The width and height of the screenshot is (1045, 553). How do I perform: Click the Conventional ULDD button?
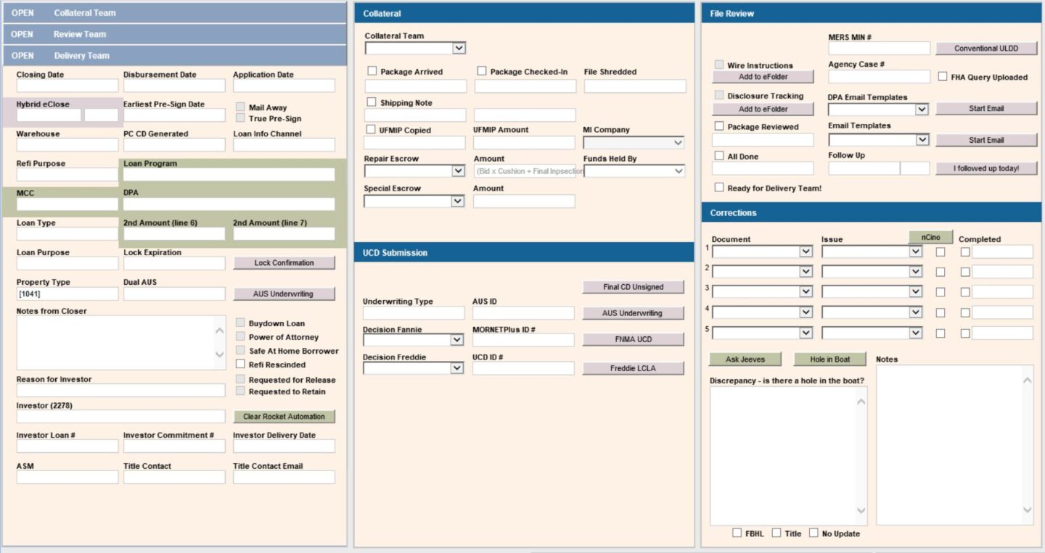(x=985, y=49)
